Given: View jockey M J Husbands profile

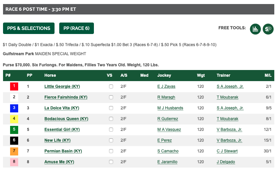Looking at the screenshot, I should coord(170,108).
